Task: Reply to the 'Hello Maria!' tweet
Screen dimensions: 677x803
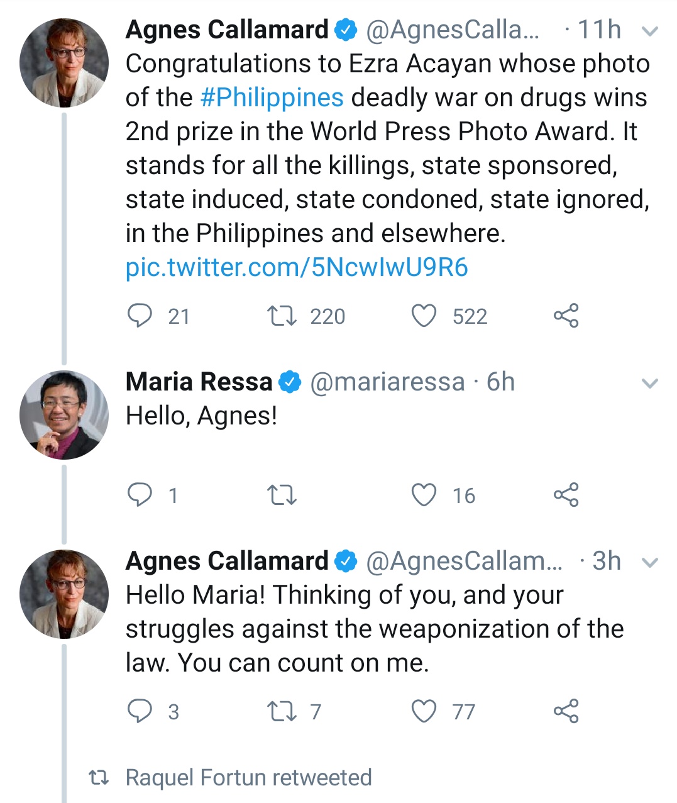Action: (x=140, y=711)
